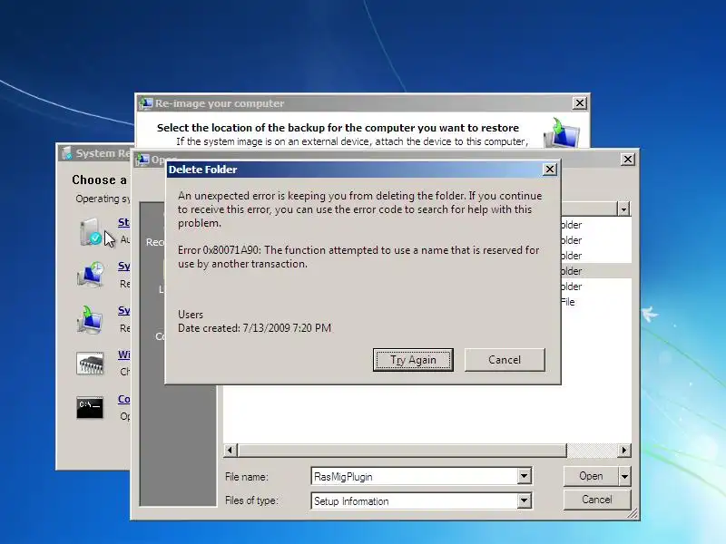Open the System Image Recovery link
The width and height of the screenshot is (726, 544).
click(123, 310)
